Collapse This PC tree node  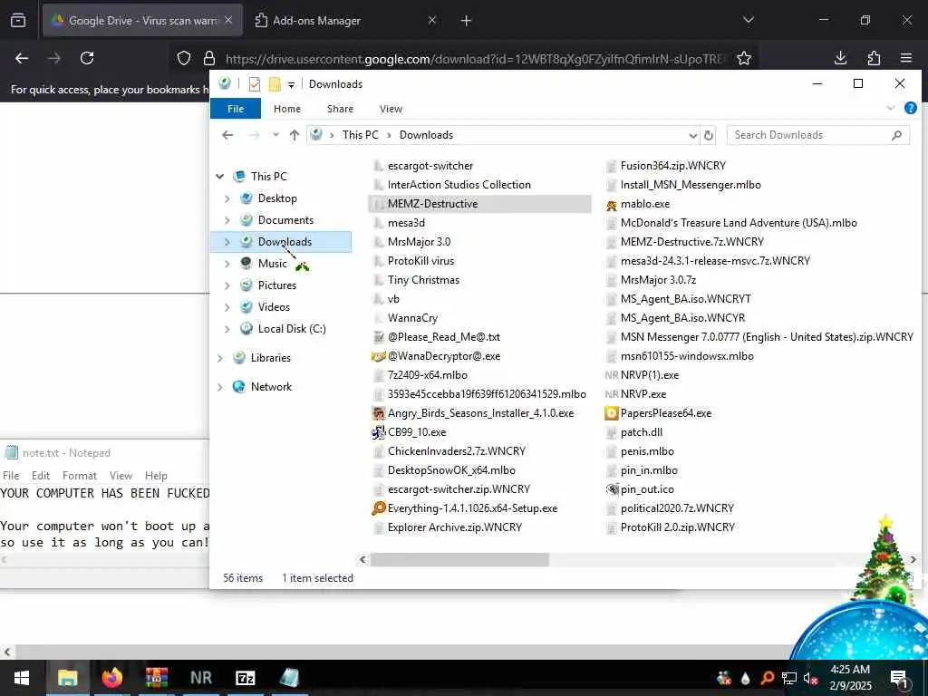pos(220,177)
